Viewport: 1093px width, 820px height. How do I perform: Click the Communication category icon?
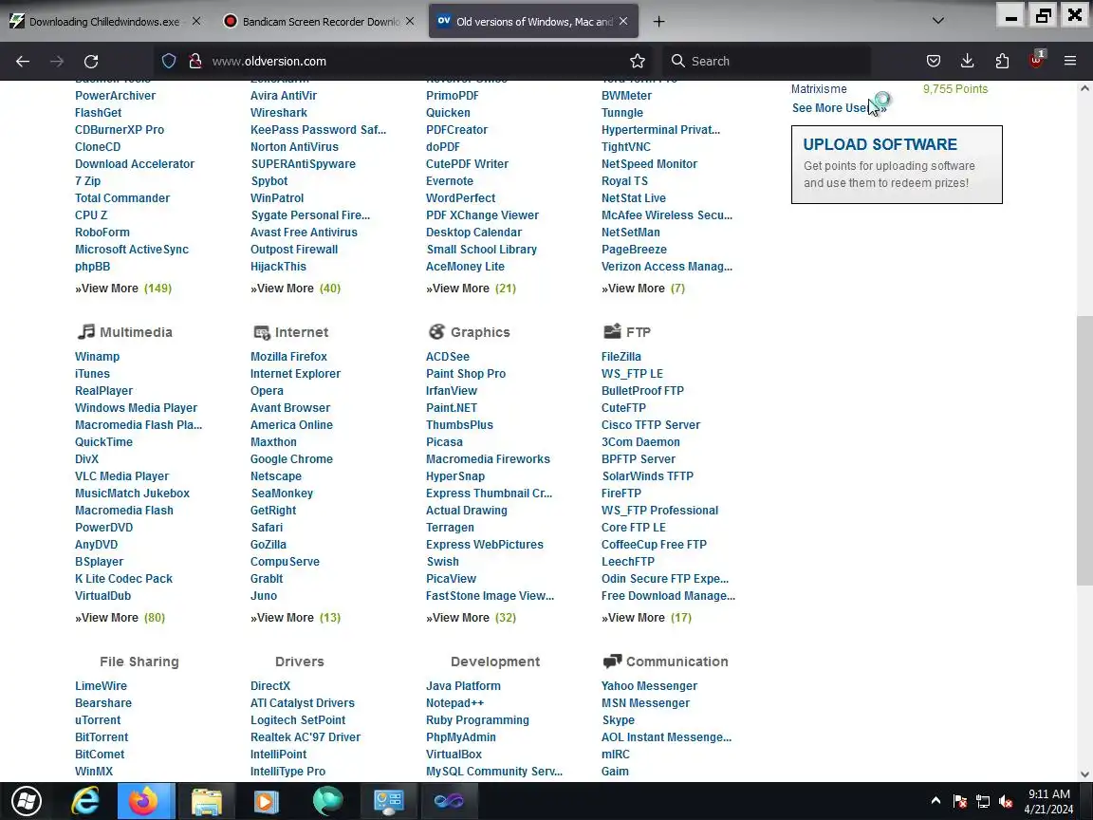pos(612,661)
